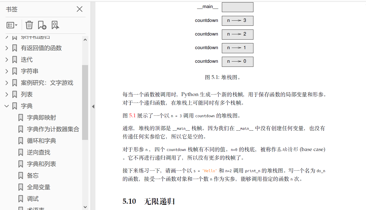Click the 5.10 无限递归 heading
This screenshot has width=366, height=210.
click(x=149, y=201)
